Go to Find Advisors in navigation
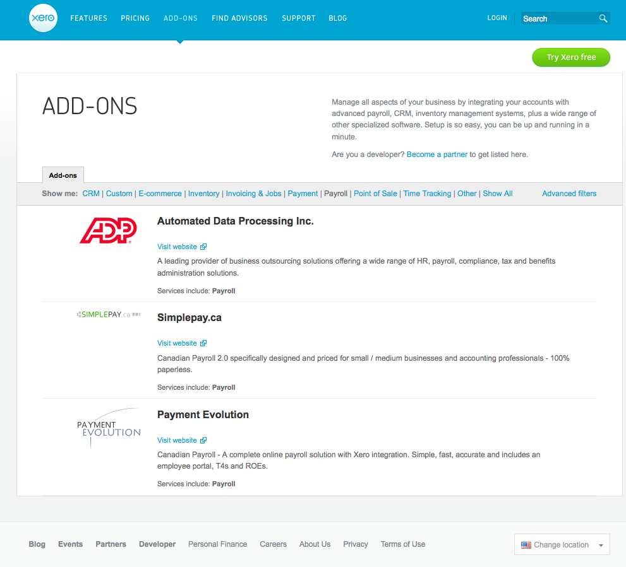 pyautogui.click(x=239, y=18)
